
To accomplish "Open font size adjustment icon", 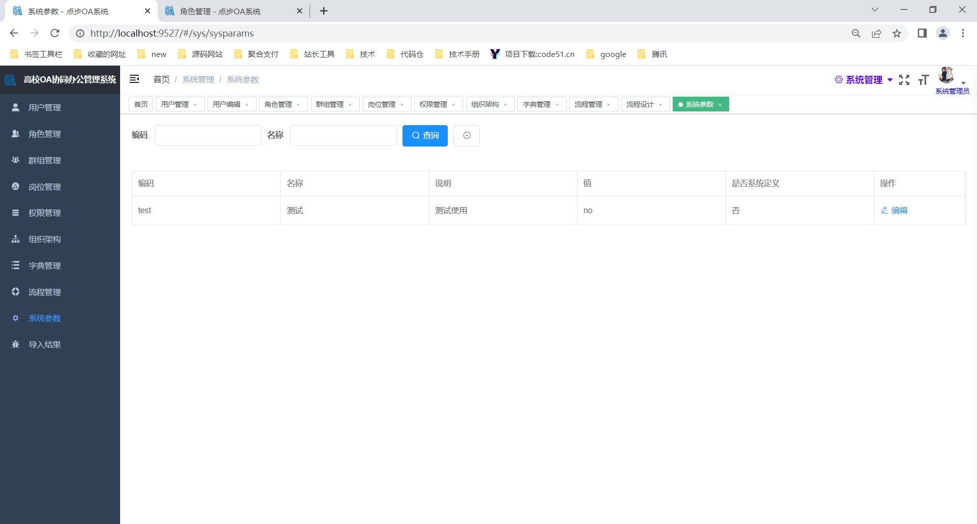I will (924, 80).
